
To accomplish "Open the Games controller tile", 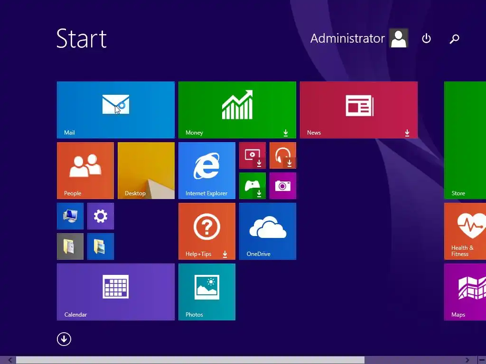I will (252, 186).
